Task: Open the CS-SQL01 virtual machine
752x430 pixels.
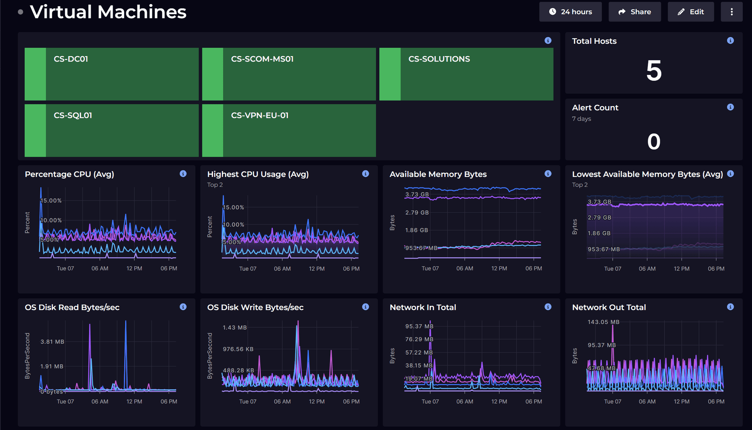Action: click(111, 130)
